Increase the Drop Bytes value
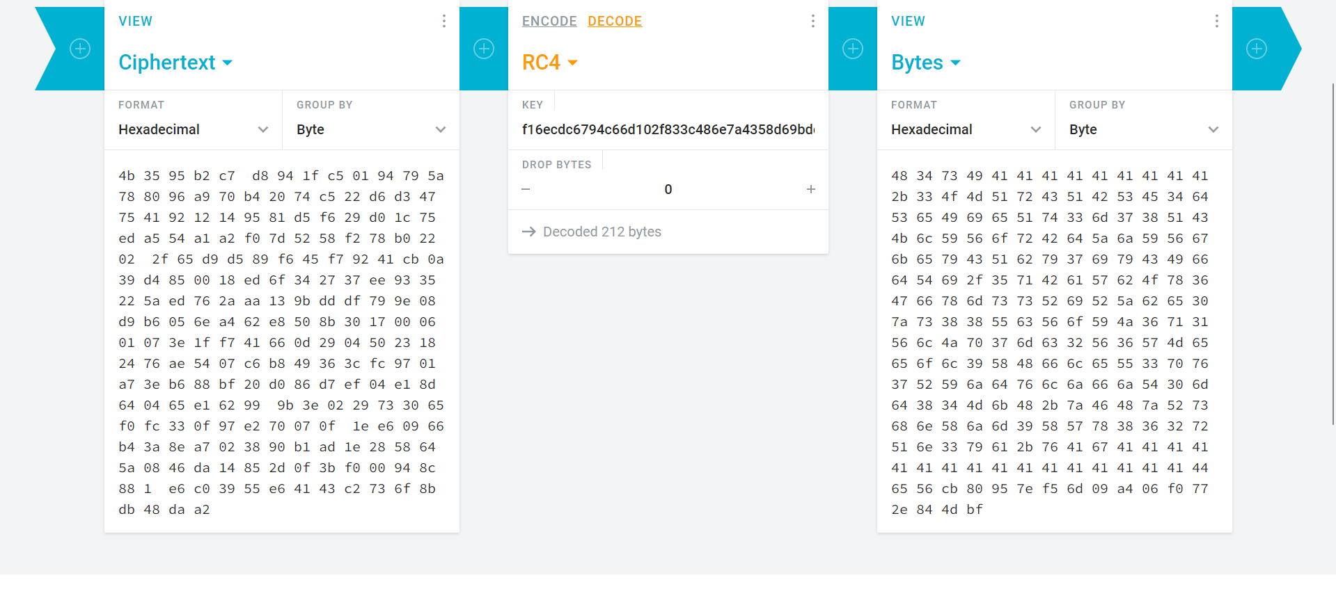This screenshot has width=1336, height=605. [x=810, y=188]
